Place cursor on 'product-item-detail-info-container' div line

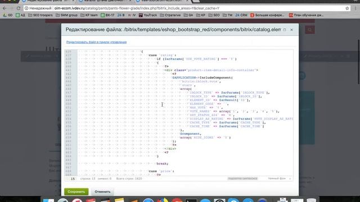pos(211,70)
